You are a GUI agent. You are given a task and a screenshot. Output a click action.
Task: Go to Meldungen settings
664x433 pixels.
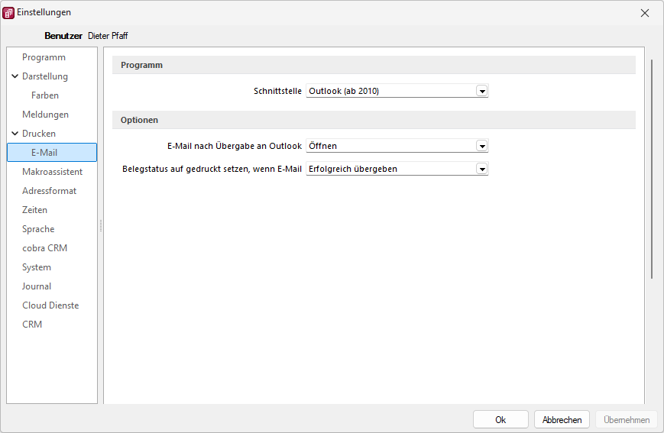(x=45, y=115)
